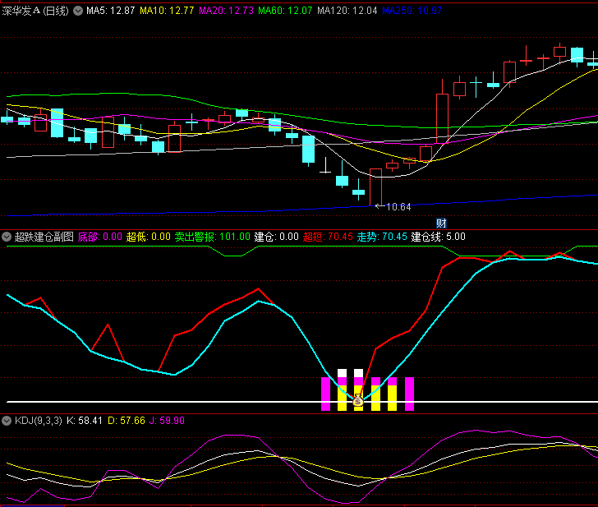Click the MA20: 12.73 magenta label
The height and width of the screenshot is (507, 598).
click(x=226, y=11)
